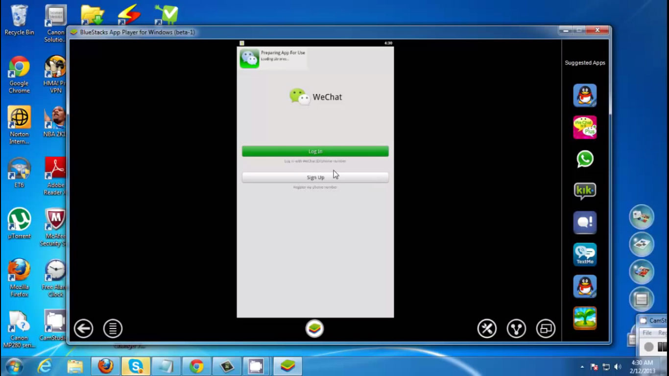Image resolution: width=669 pixels, height=376 pixels.
Task: Go back with the BlueStacks back arrow
Action: click(83, 329)
